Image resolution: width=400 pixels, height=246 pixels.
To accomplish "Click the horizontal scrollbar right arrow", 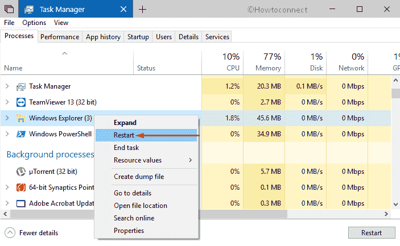I will click(x=386, y=214).
